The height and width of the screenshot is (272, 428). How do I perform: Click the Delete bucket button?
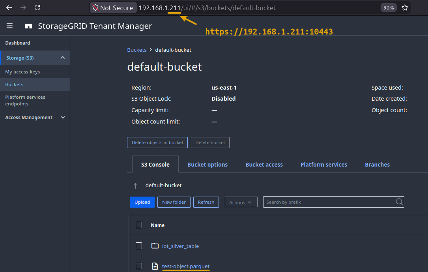click(x=210, y=143)
